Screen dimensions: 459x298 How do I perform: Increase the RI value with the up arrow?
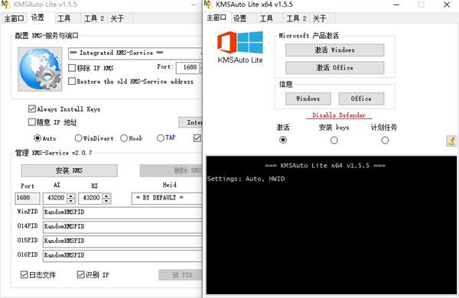pyautogui.click(x=106, y=196)
